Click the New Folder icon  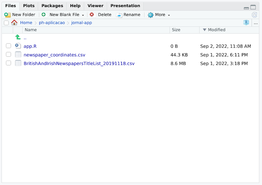[x=7, y=15]
